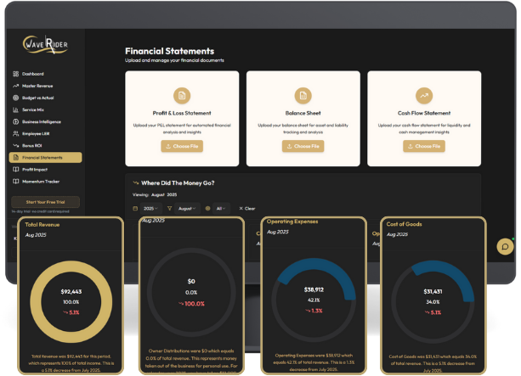The width and height of the screenshot is (521, 376).
Task: Go to Budget vs Actual
Action: point(45,98)
